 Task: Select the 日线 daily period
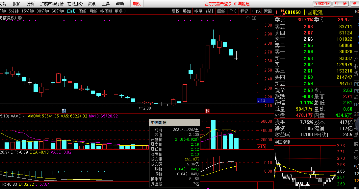(x=71, y=11)
